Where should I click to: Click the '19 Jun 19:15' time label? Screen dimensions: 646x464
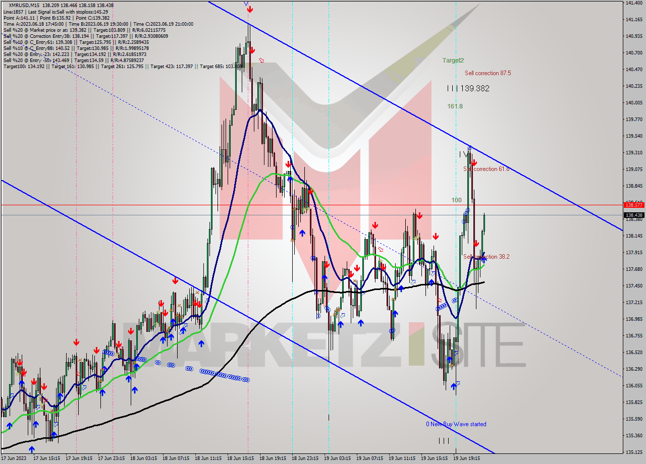467,458
